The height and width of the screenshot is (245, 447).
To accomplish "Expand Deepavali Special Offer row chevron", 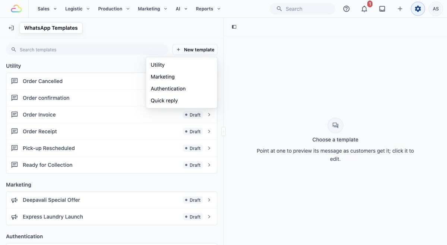I will point(209,200).
